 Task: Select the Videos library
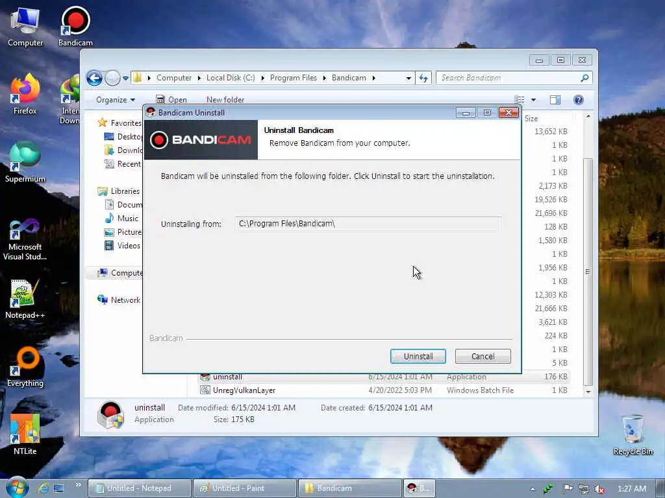coord(123,245)
